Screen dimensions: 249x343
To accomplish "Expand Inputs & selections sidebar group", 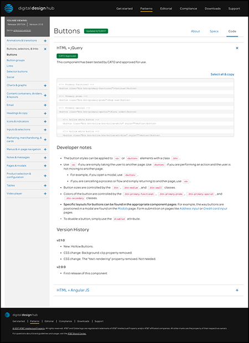I will coord(45,130).
